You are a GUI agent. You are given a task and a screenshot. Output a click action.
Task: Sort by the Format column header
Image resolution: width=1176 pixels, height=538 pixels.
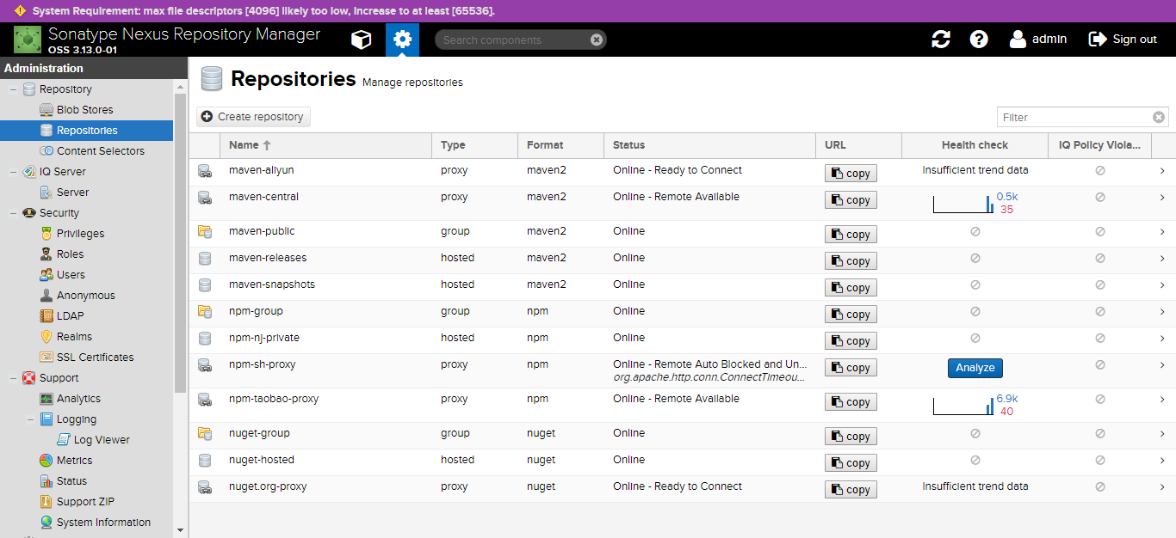pos(560,145)
